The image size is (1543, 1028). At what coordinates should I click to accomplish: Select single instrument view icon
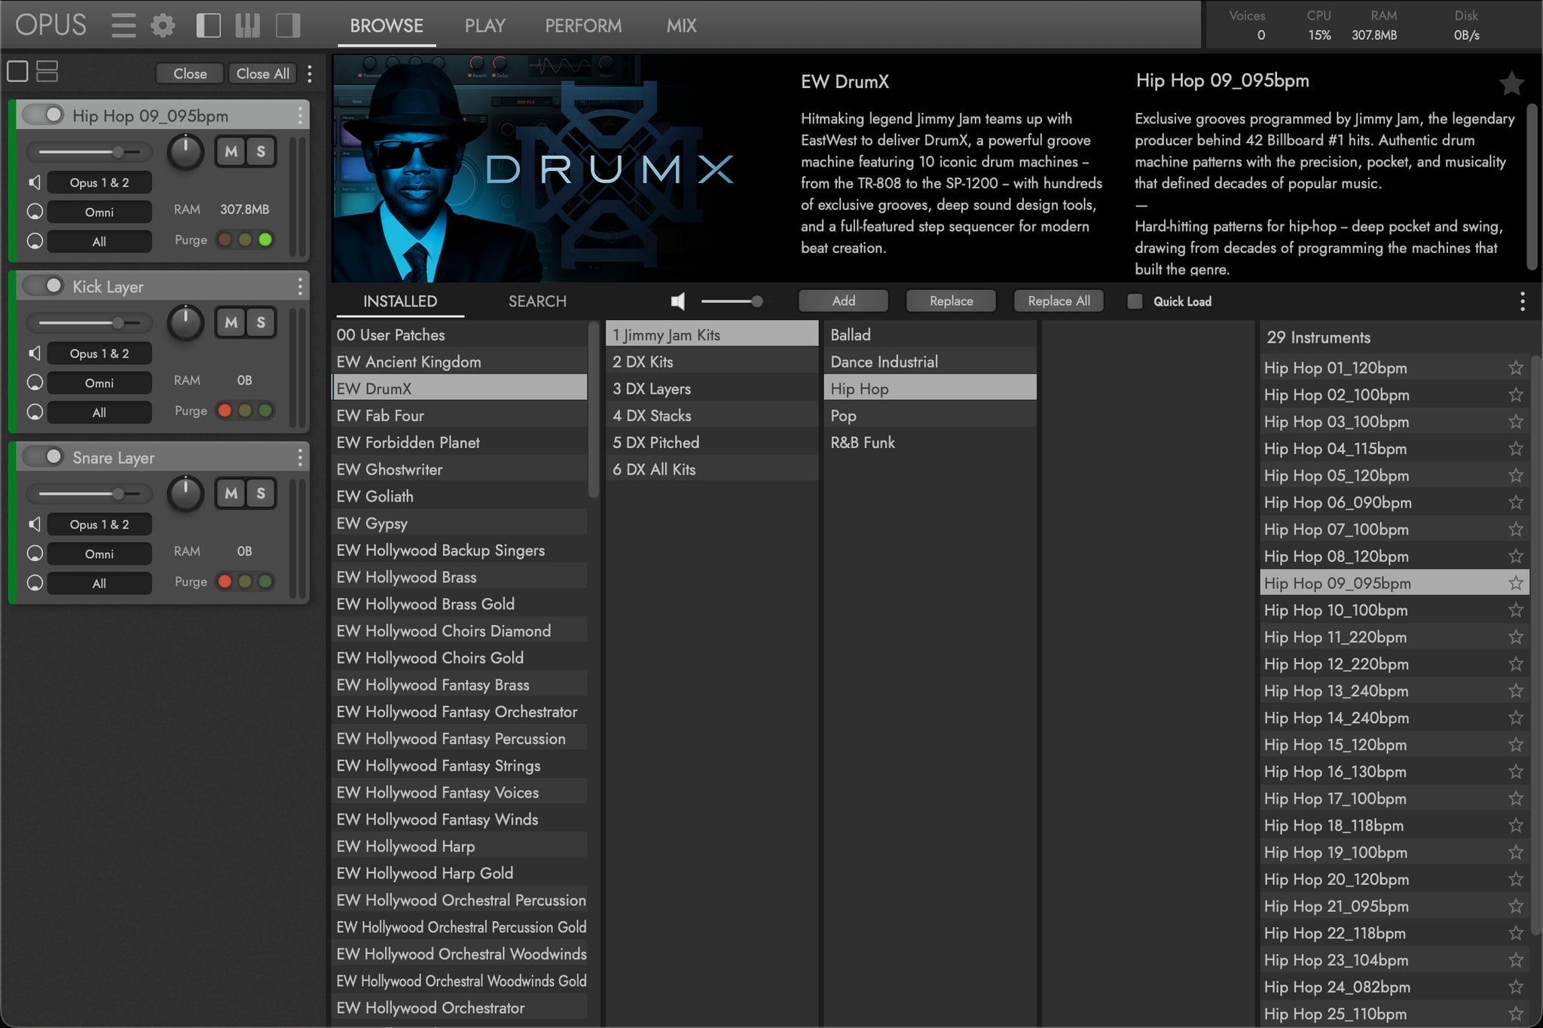(x=17, y=72)
